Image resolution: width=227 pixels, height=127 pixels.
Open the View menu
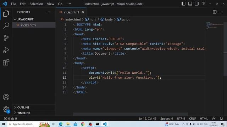coord(50,4)
